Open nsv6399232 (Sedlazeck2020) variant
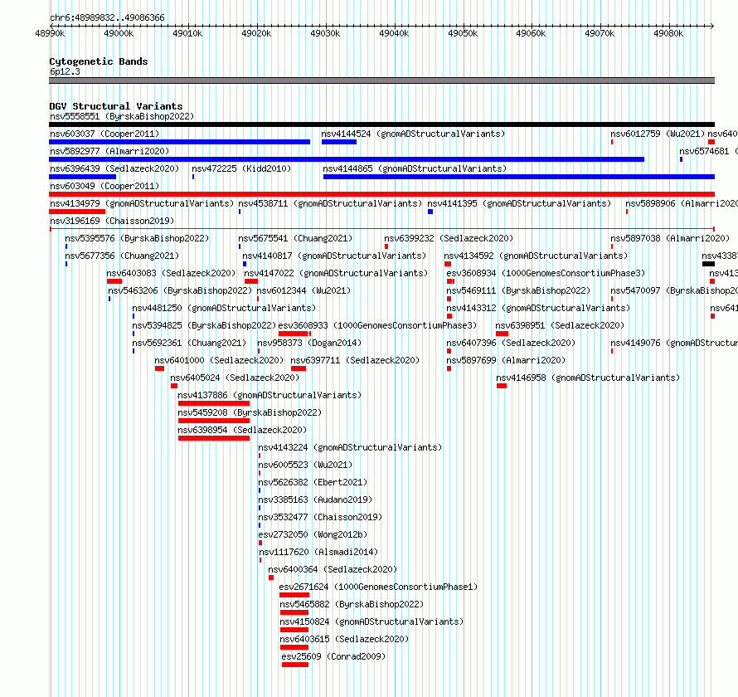The width and height of the screenshot is (738, 697). coord(449,238)
